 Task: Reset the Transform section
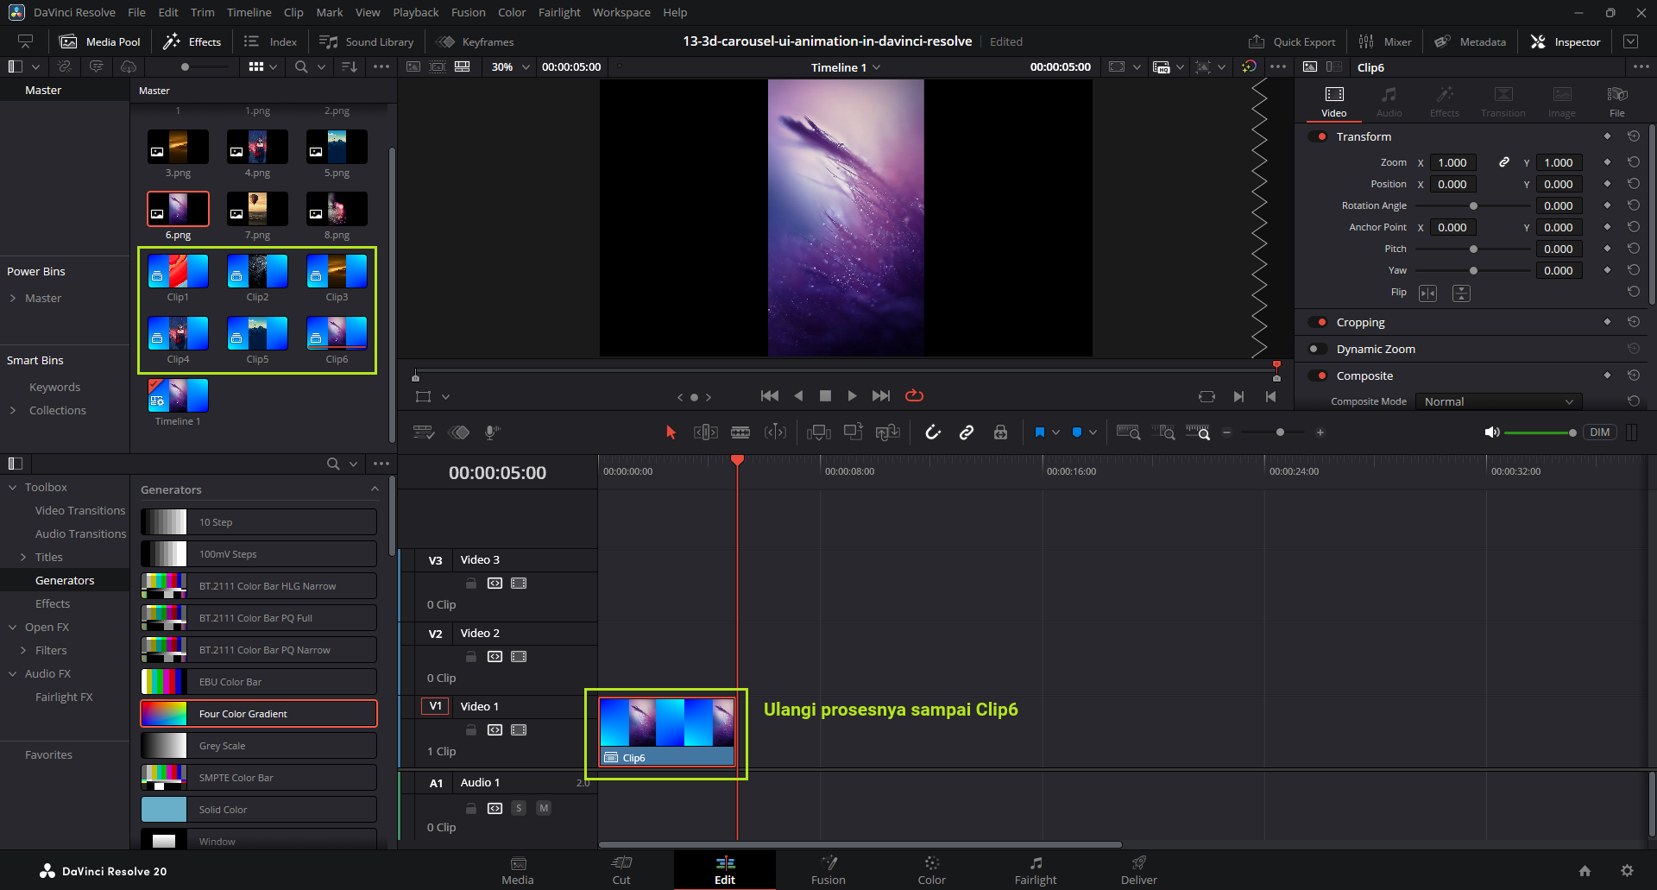click(1633, 136)
